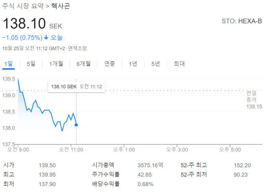
Task: Click the 면책조항 disclaimer link
Action: [77, 48]
